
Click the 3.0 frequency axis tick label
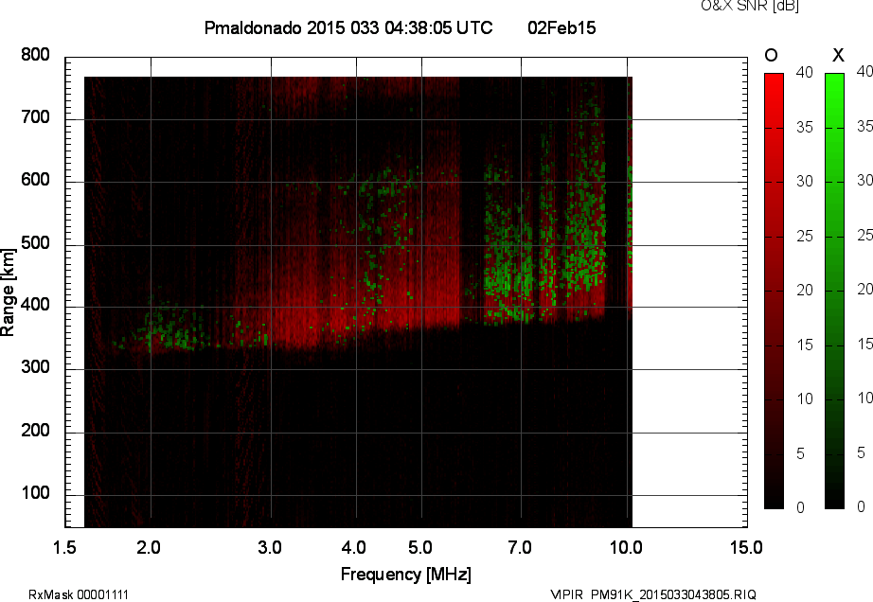271,547
